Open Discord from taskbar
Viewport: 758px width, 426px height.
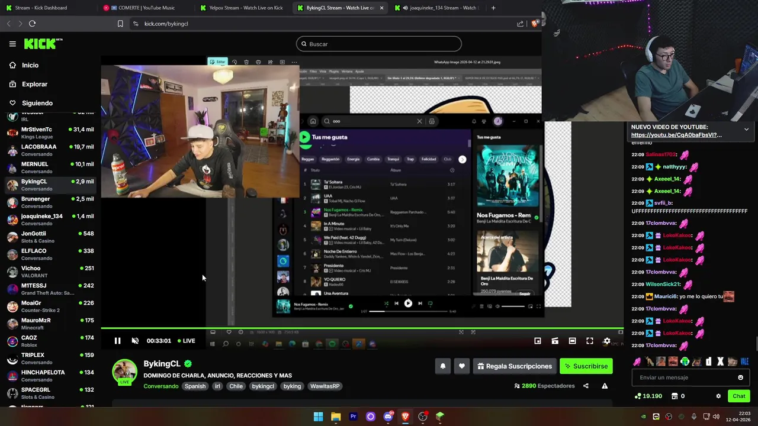(x=388, y=417)
